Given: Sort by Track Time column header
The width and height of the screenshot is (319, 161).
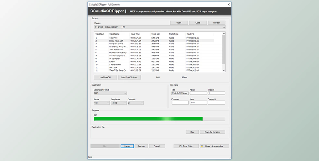Looking at the screenshot, I should coord(140,34).
